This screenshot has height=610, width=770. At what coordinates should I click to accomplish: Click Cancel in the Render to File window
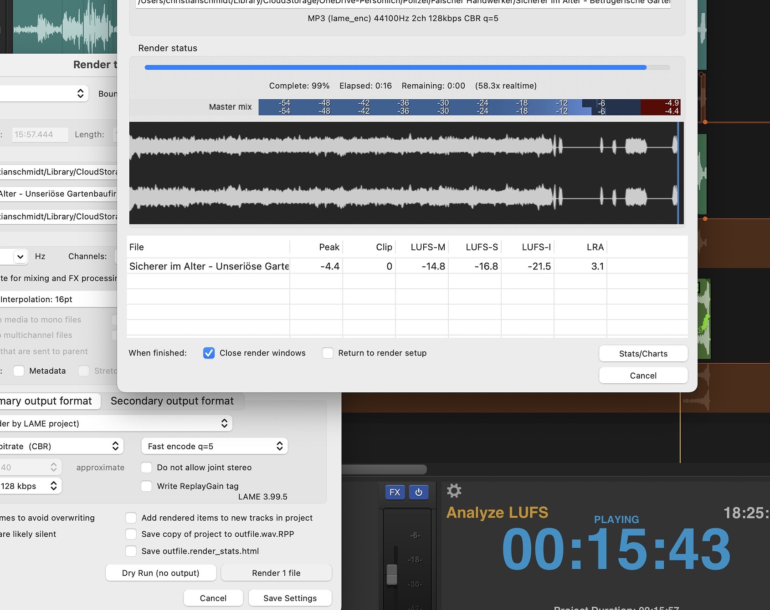213,598
